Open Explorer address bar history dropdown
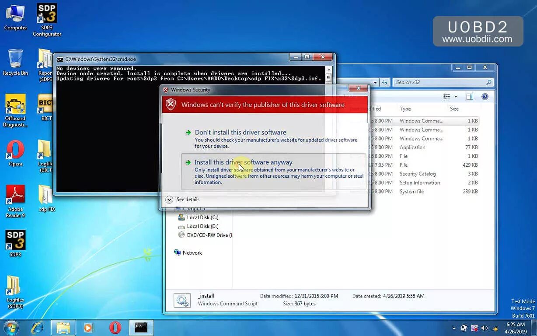Screen dimensions: 537x336 pos(375,82)
